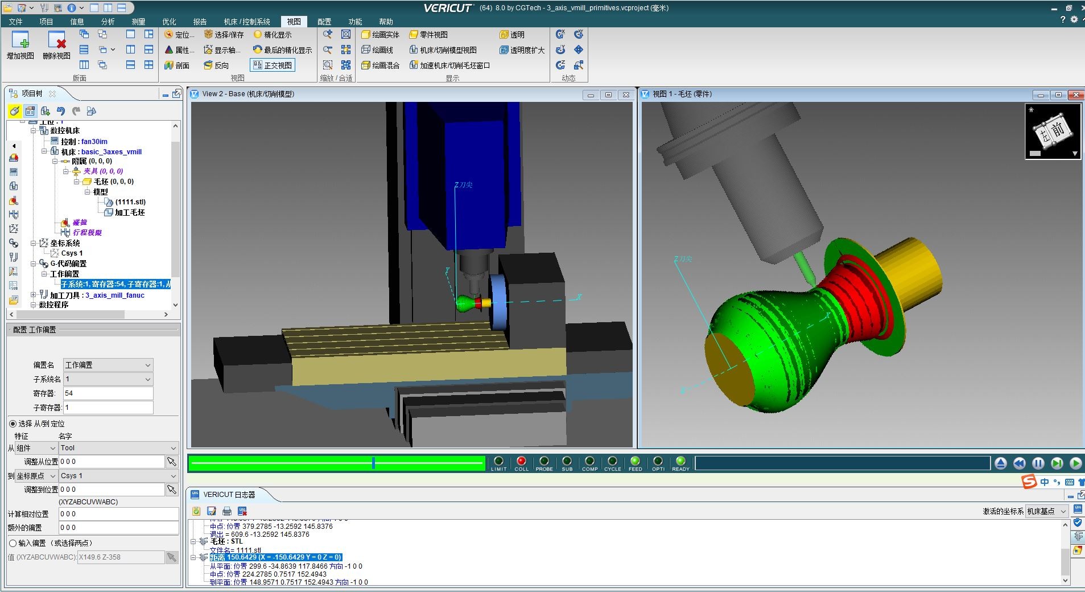Screen dimensions: 1085x592
Task: Click the 绘画实体 solid draw mode
Action: [x=380, y=35]
